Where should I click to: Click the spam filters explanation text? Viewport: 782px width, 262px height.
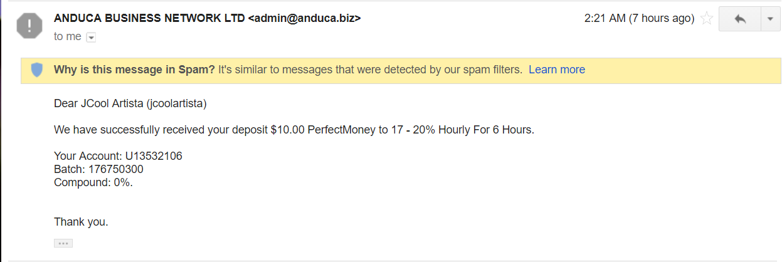click(370, 70)
